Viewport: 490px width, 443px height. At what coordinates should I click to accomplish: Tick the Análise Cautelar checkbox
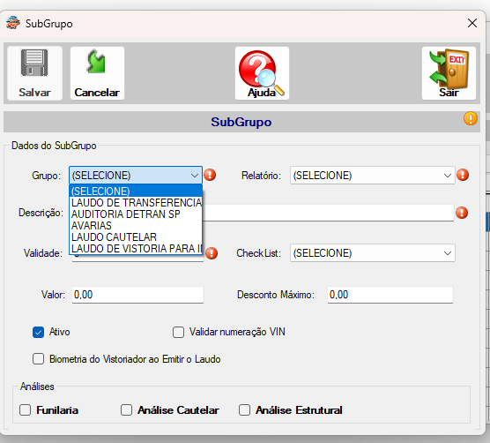tap(126, 409)
